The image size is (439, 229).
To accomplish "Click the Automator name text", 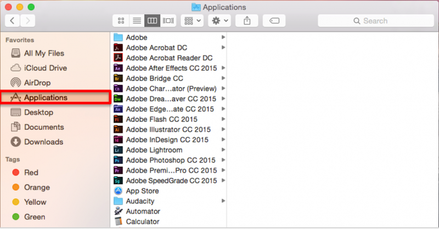I will tap(143, 211).
